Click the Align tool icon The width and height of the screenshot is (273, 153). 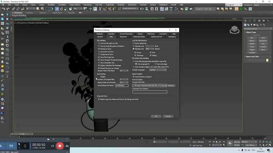[x=147, y=9]
